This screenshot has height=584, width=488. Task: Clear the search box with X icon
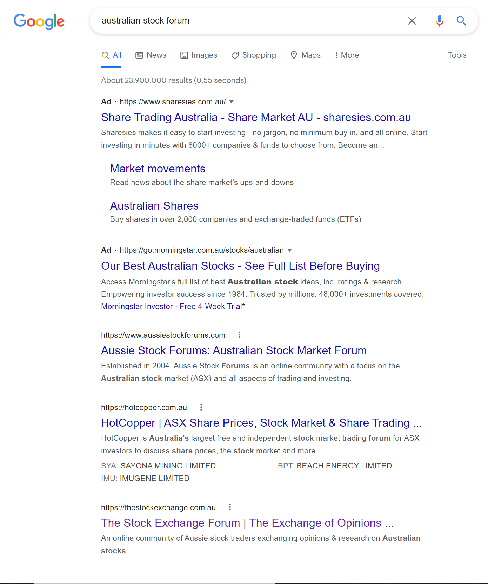pos(412,21)
